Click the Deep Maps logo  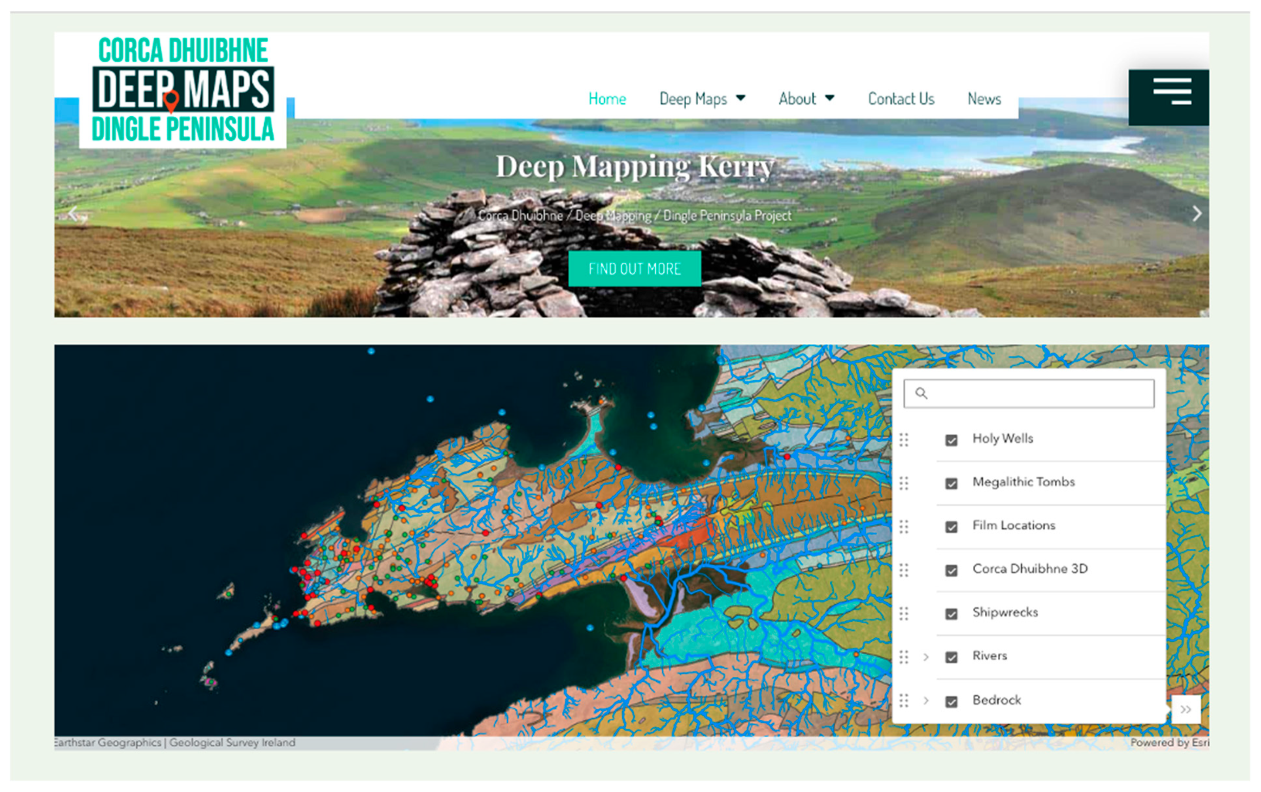183,91
